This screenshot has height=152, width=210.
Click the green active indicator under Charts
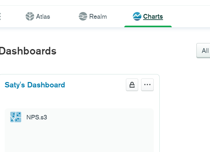click(148, 26)
